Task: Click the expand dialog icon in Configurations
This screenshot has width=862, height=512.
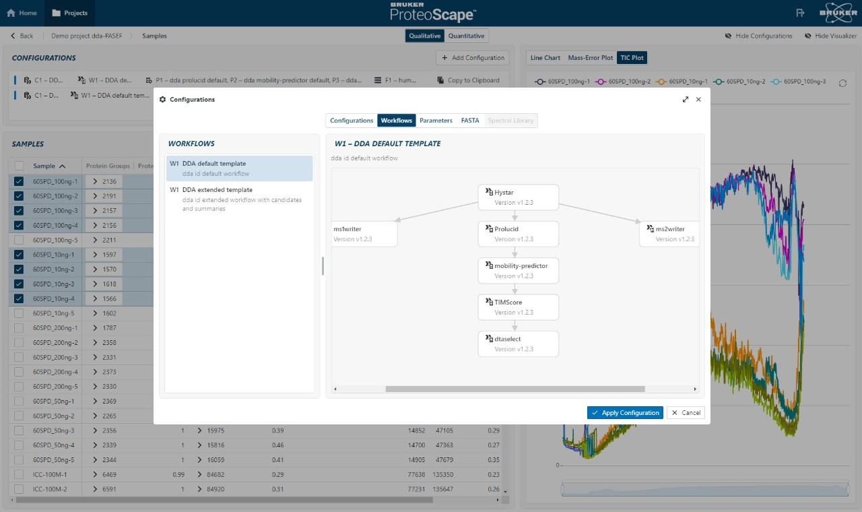Action: pyautogui.click(x=686, y=99)
